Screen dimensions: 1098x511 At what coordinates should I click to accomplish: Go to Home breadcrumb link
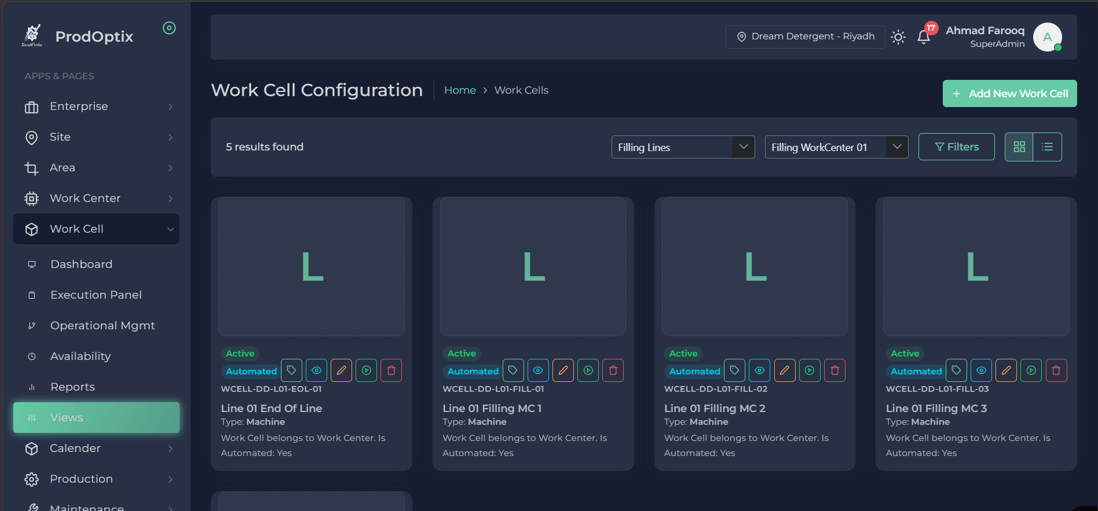[x=460, y=90]
